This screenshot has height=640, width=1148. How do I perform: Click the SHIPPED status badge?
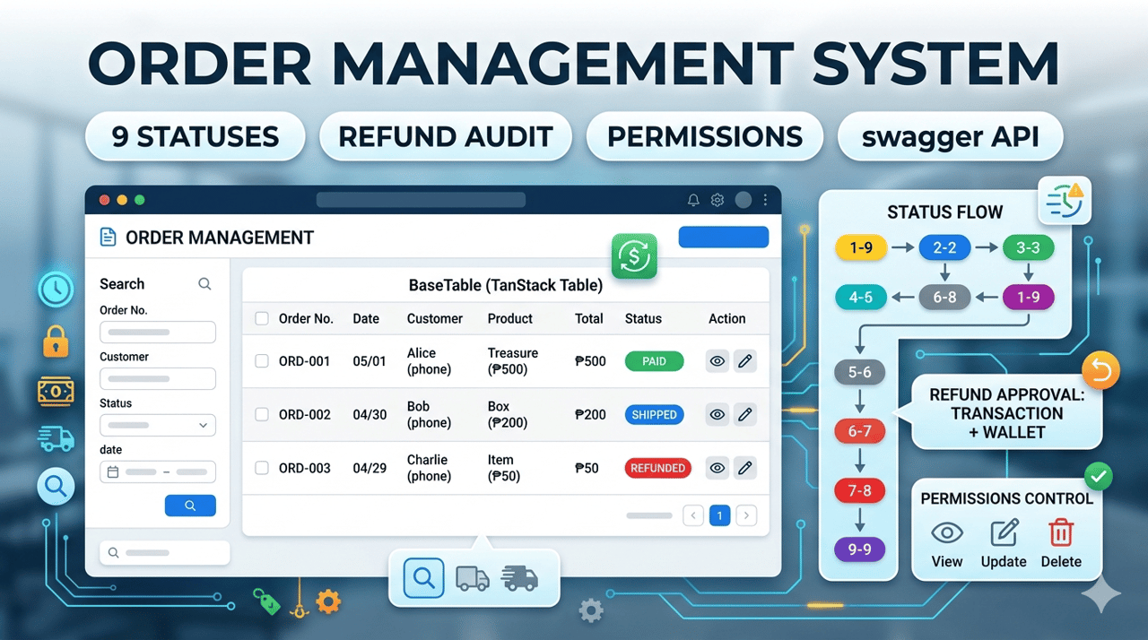pyautogui.click(x=655, y=415)
